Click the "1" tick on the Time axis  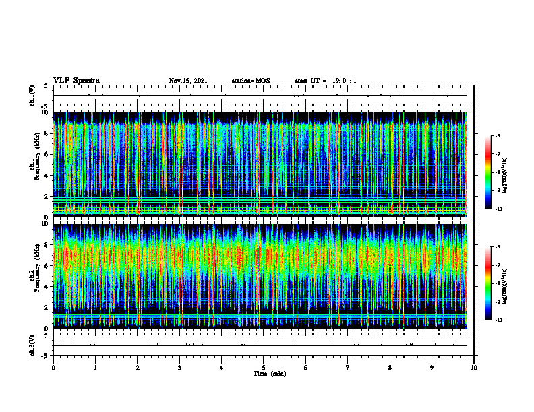point(95,368)
